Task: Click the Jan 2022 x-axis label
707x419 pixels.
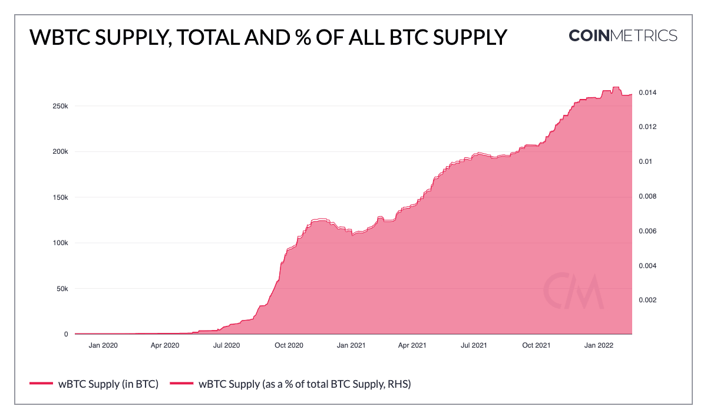Action: 599,345
